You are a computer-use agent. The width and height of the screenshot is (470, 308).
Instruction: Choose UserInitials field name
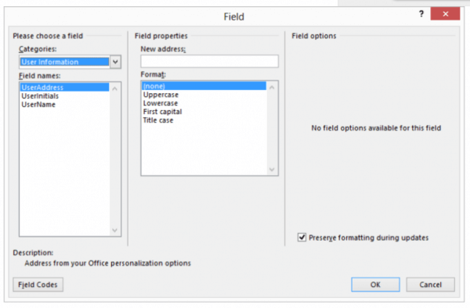click(40, 96)
